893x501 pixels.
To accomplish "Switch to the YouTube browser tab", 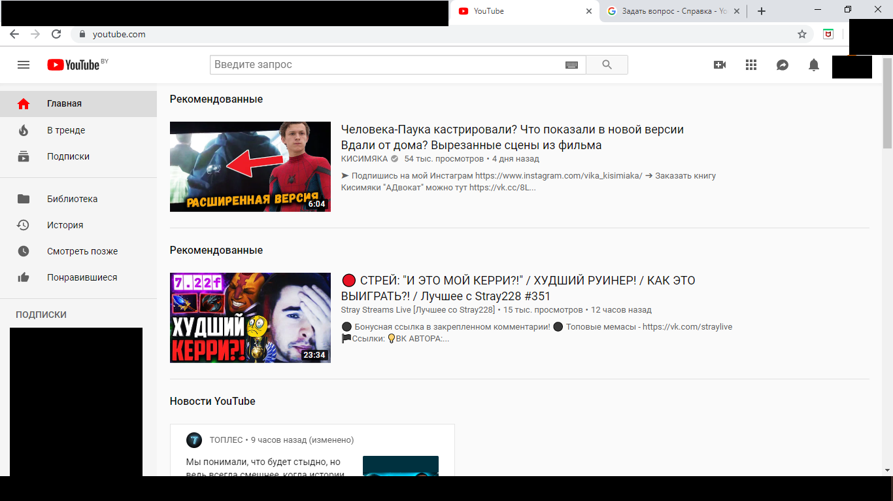I will 524,11.
